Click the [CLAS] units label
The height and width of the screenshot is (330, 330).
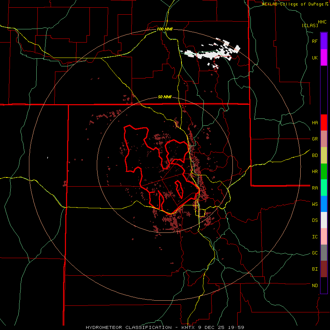click(x=310, y=26)
